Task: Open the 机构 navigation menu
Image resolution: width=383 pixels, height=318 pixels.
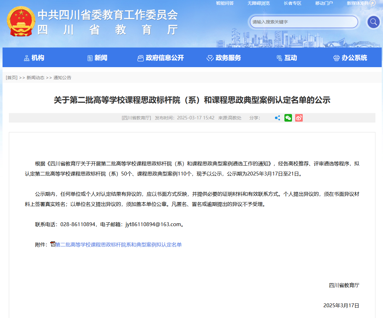Action: [34, 58]
